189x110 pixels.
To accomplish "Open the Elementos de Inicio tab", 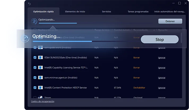I will point(75,12).
